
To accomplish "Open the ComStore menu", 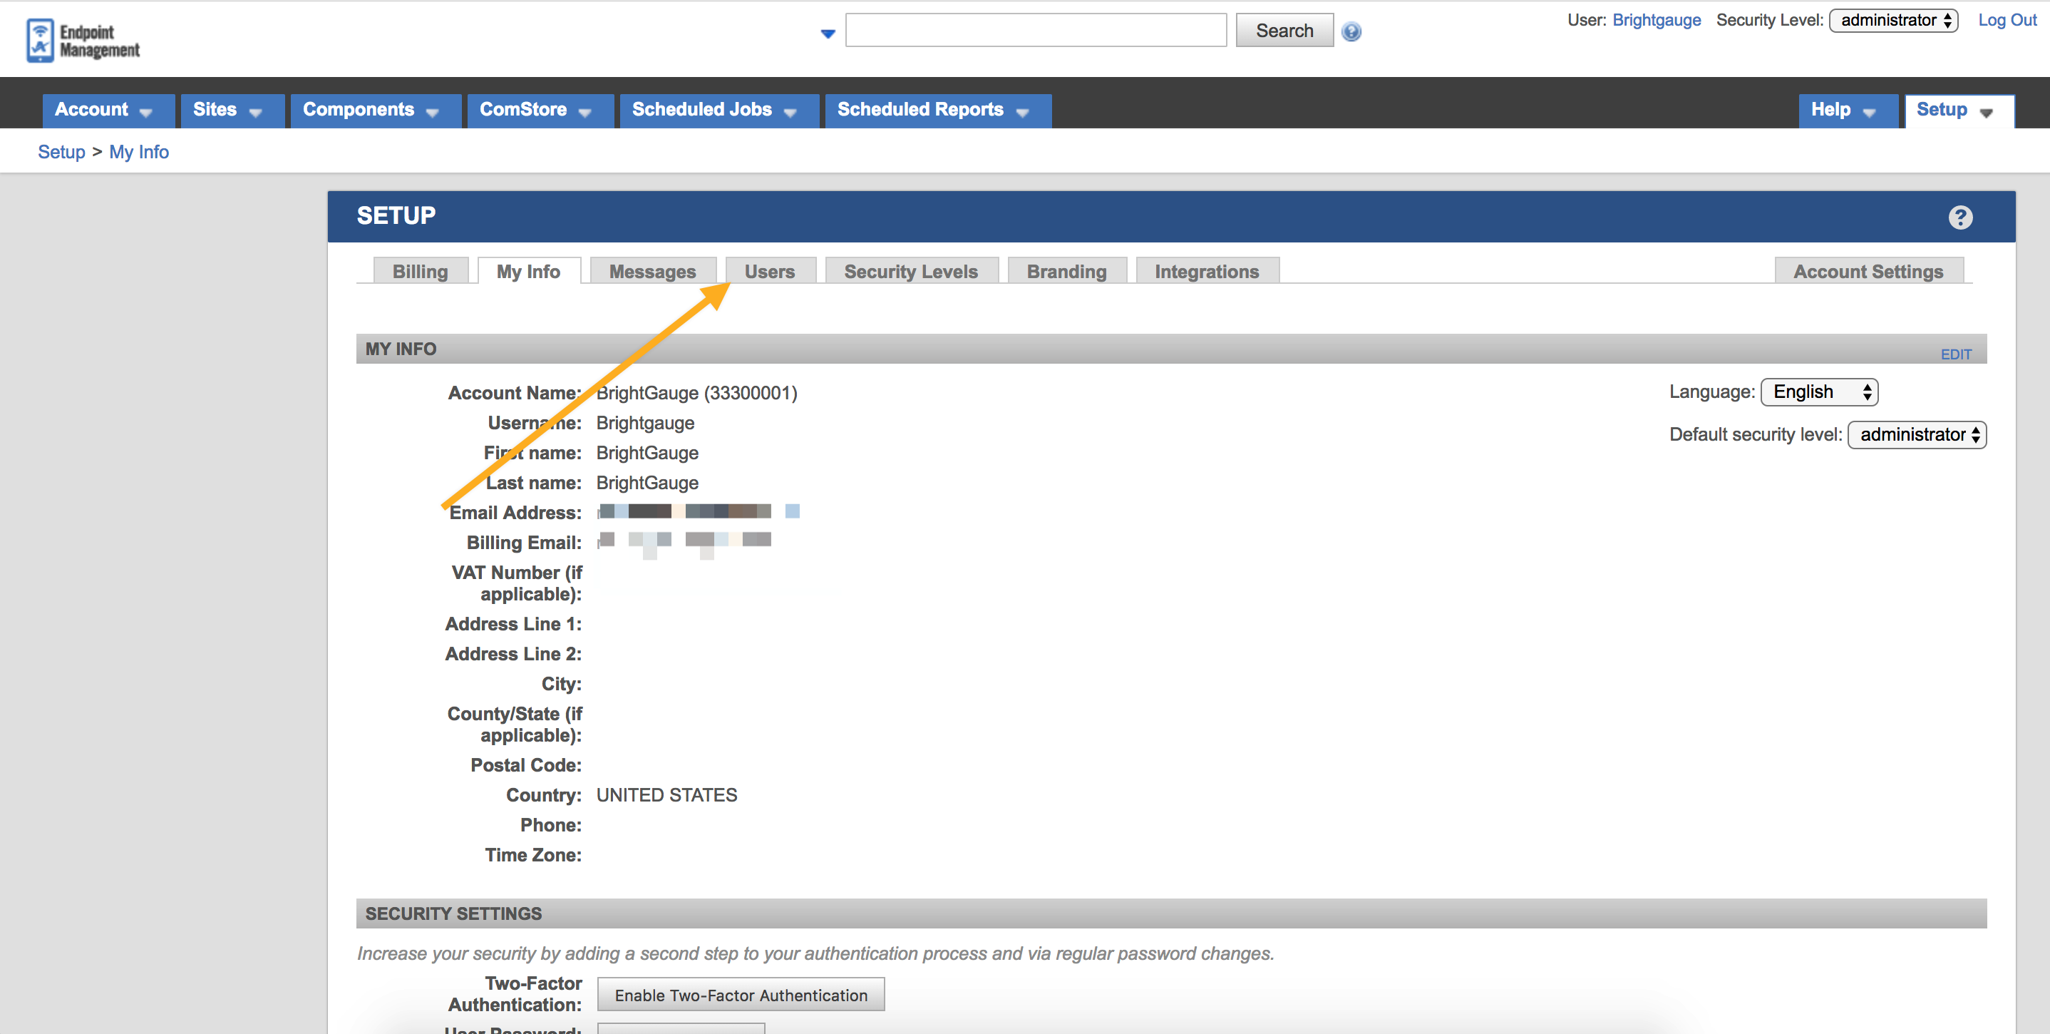I will click(x=540, y=111).
